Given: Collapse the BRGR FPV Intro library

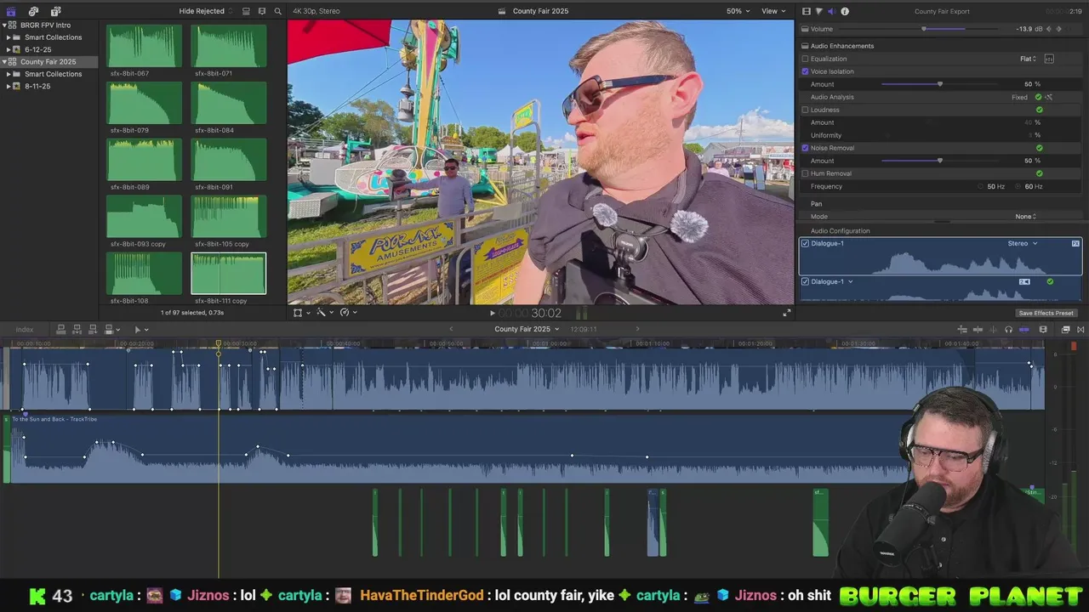Looking at the screenshot, I should point(3,25).
